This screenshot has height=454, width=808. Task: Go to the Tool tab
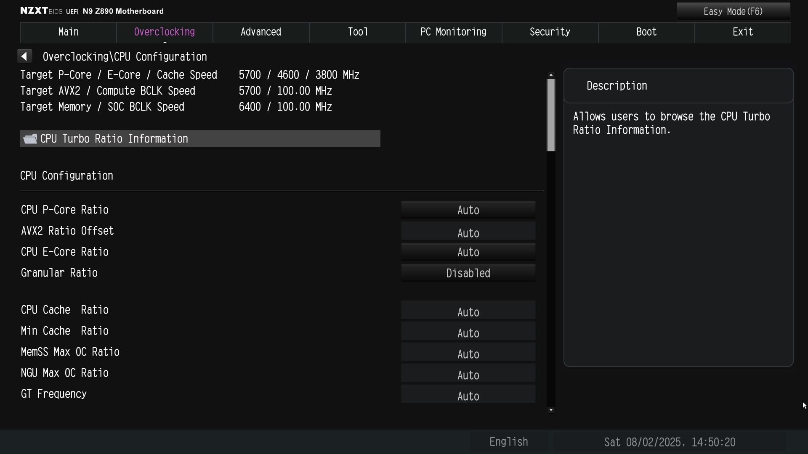click(357, 32)
